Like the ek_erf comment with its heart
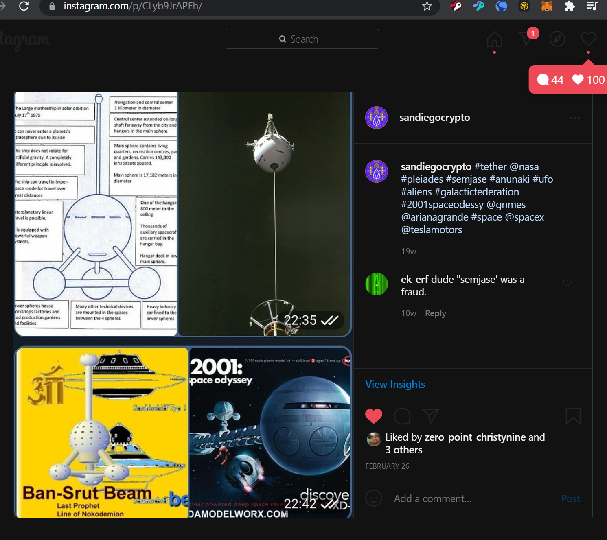Screen dimensions: 607x540 [567, 283]
